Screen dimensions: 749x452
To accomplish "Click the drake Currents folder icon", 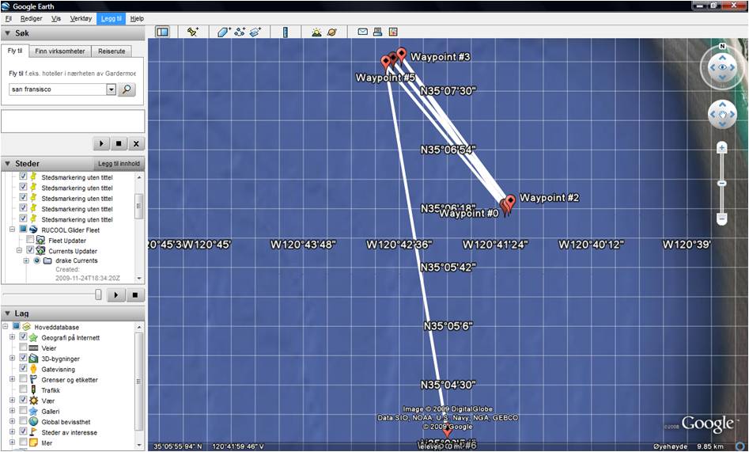I will (x=47, y=260).
